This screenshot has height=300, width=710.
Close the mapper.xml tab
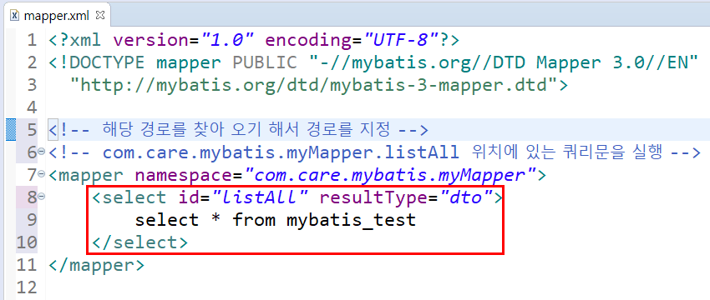100,15
